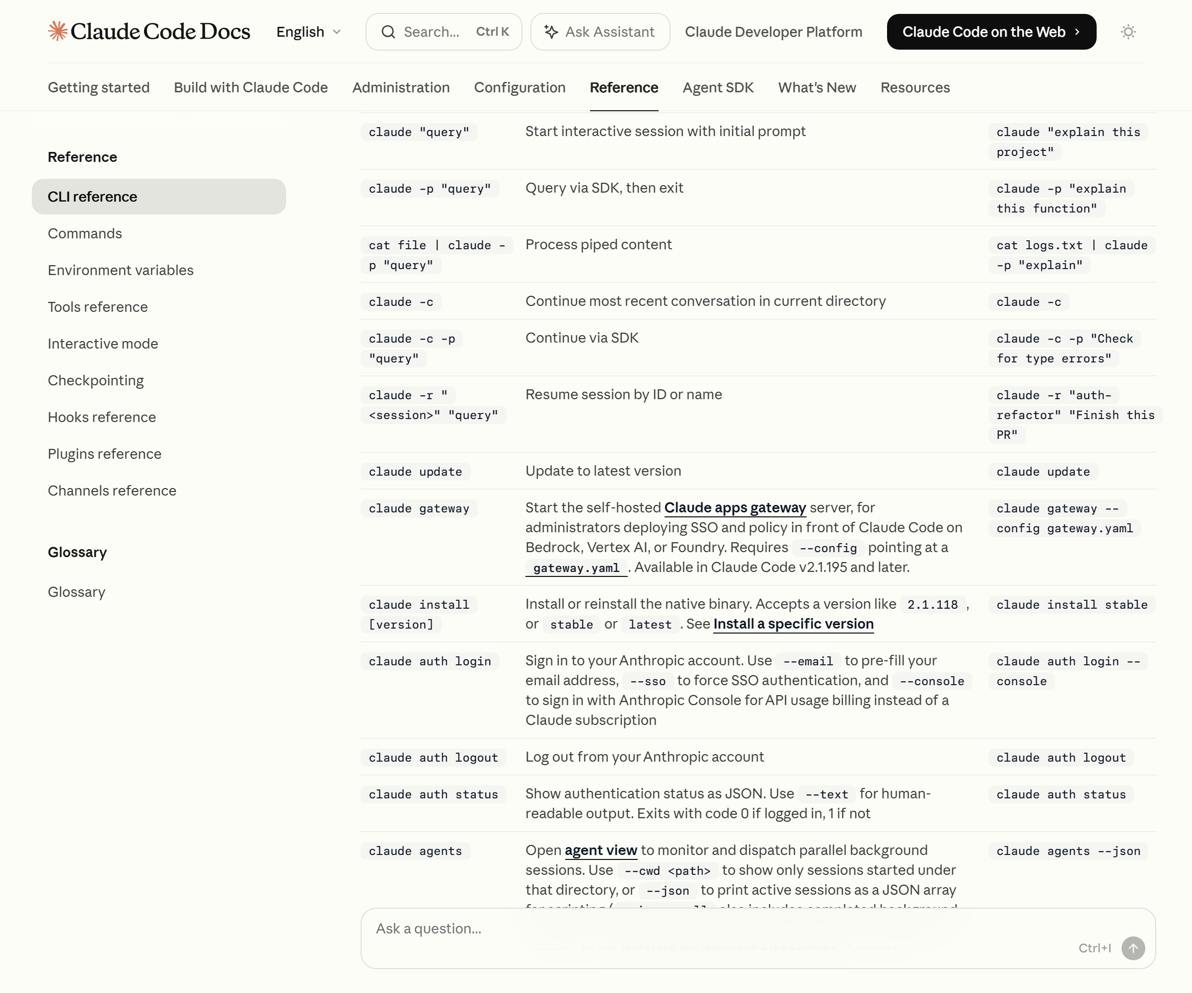Click the claude "explain this project" example
The height and width of the screenshot is (993, 1192).
pyautogui.click(x=1068, y=142)
